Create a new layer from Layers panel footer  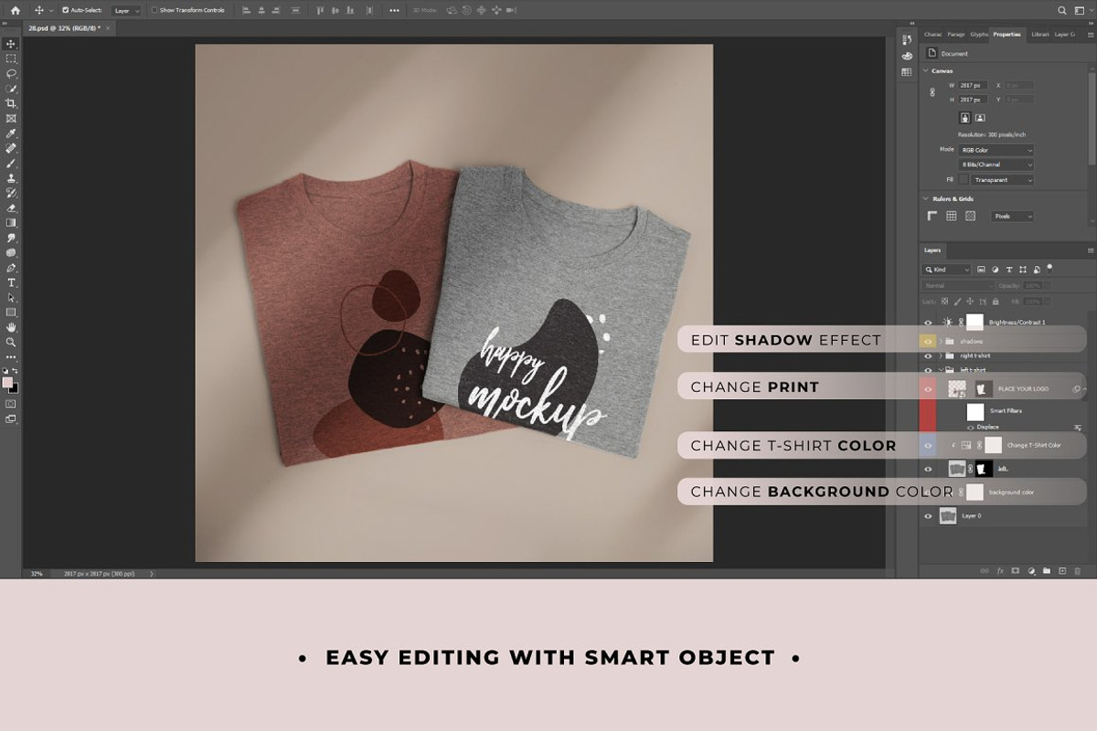tap(1062, 570)
